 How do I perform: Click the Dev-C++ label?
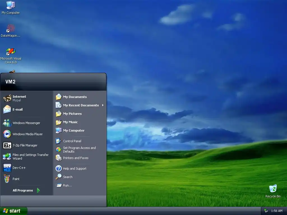(x=19, y=168)
